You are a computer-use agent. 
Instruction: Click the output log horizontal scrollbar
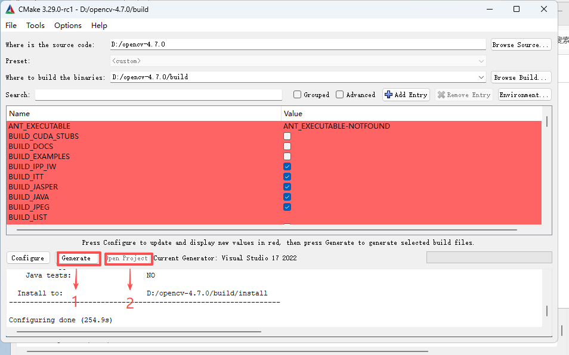pos(138,331)
